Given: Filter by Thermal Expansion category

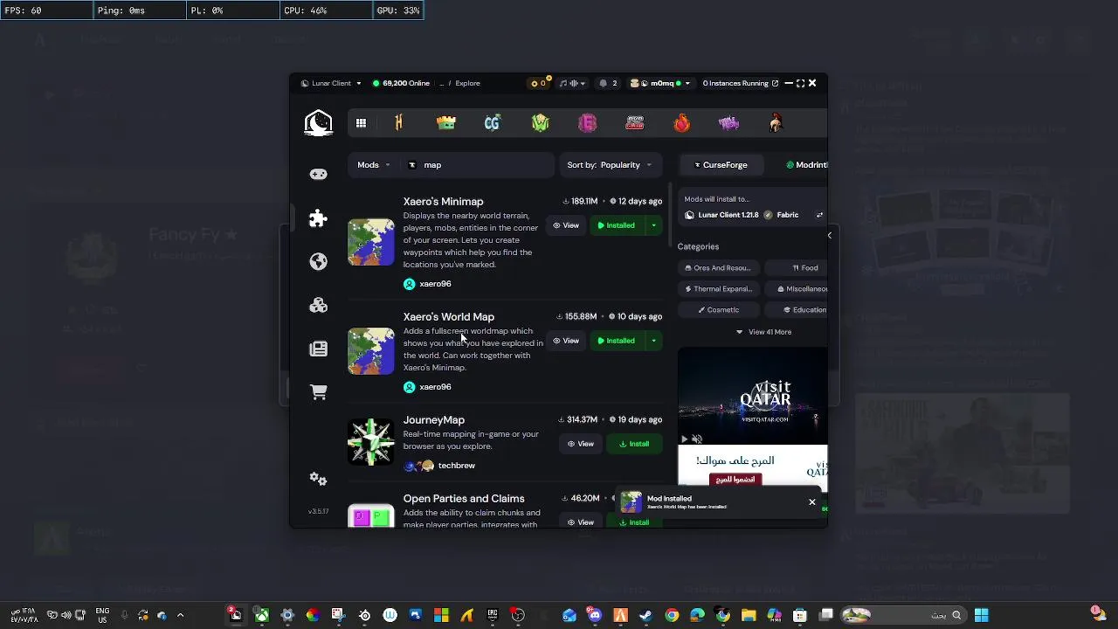Looking at the screenshot, I should point(719,289).
